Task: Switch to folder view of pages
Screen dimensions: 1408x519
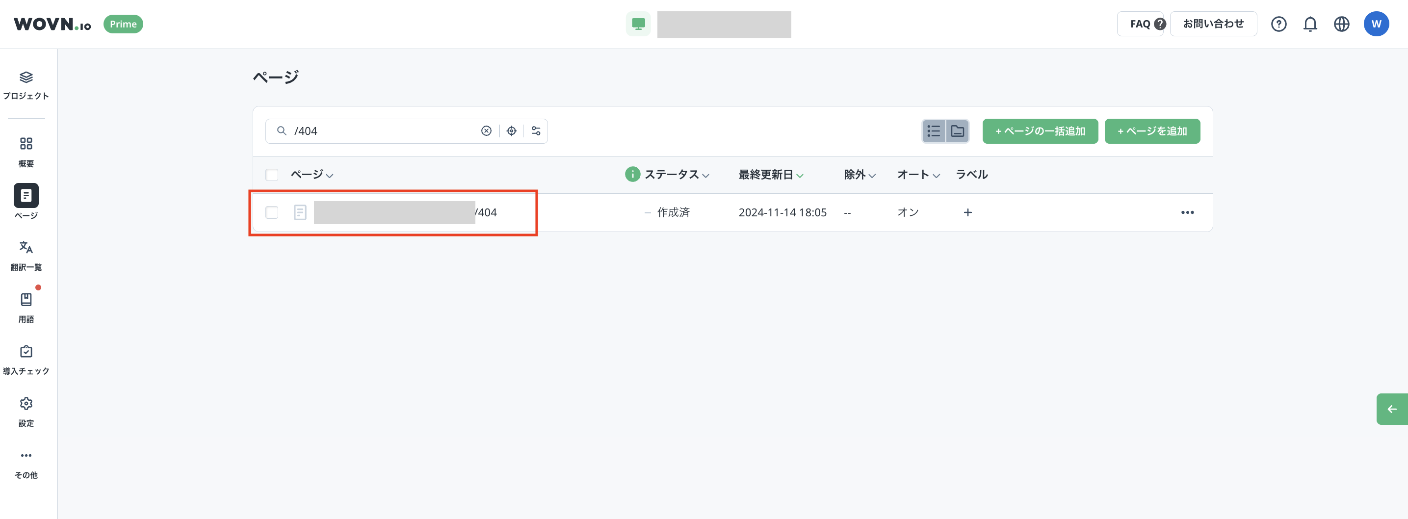Action: (957, 130)
